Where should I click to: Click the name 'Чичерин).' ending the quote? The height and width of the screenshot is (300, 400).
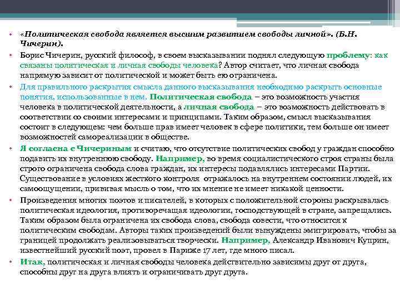tap(42, 44)
